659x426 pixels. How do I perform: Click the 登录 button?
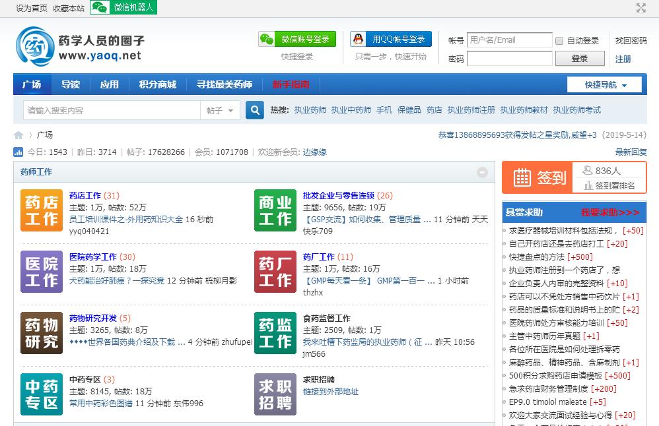click(x=580, y=59)
